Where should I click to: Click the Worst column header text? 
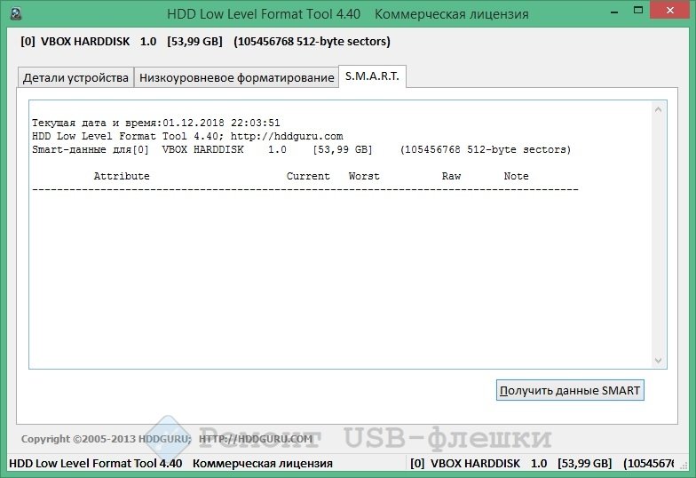point(364,176)
